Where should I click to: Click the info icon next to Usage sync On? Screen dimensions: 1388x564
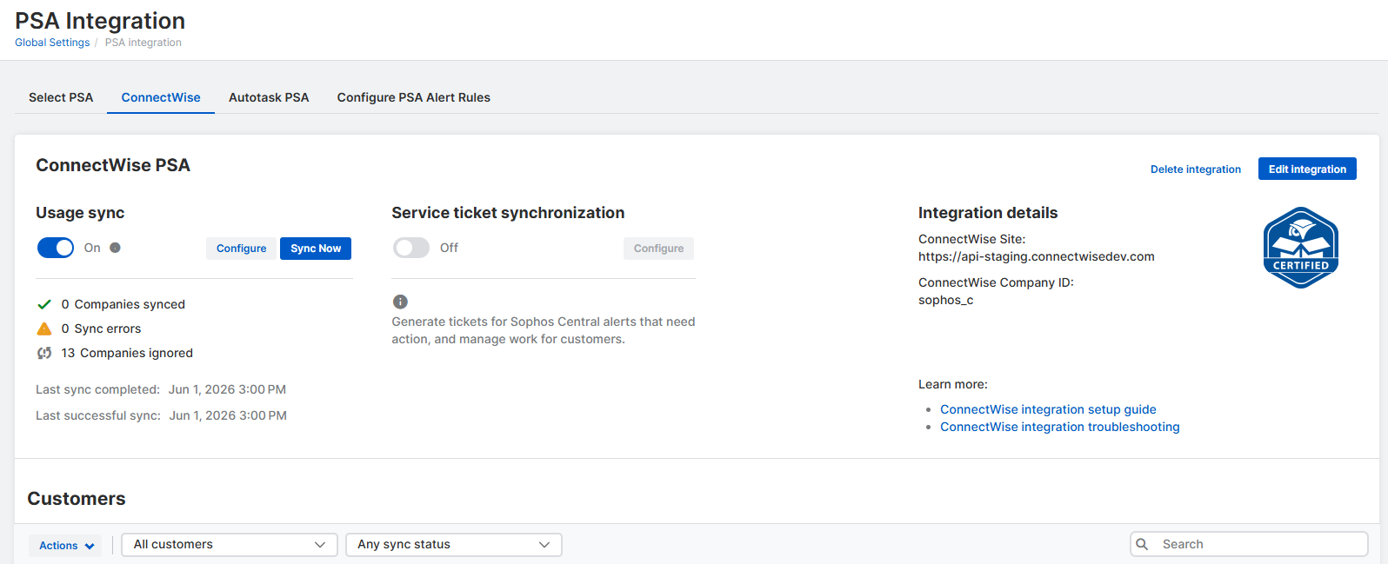pyautogui.click(x=115, y=248)
